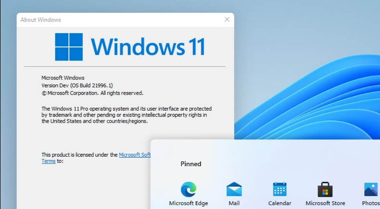Select the Pinned heading in Start menu
The height and width of the screenshot is (209, 380).
(x=191, y=164)
